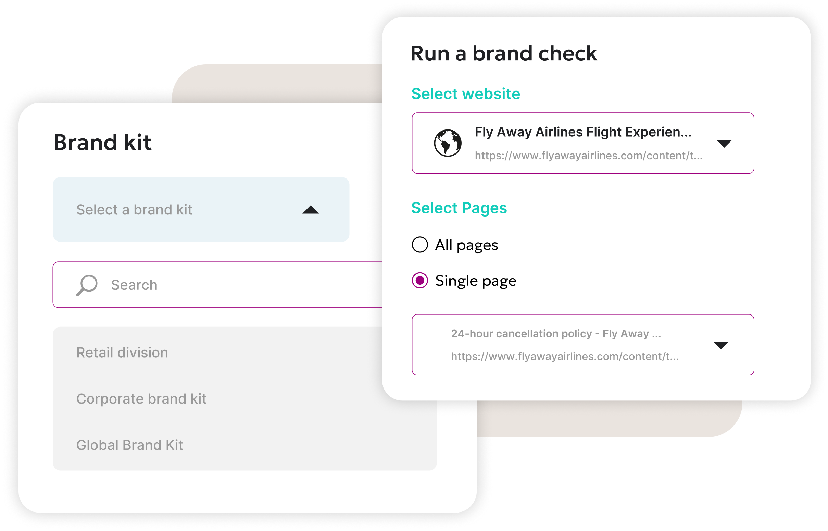Choose 'Retail division' from the list
The width and height of the screenshot is (828, 531).
point(122,353)
